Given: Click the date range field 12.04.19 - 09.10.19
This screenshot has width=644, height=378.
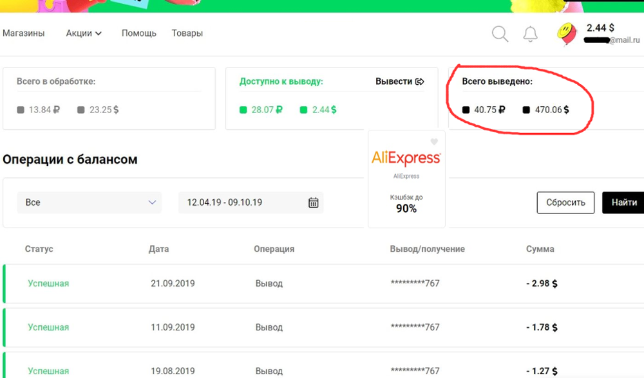Looking at the screenshot, I should (251, 203).
